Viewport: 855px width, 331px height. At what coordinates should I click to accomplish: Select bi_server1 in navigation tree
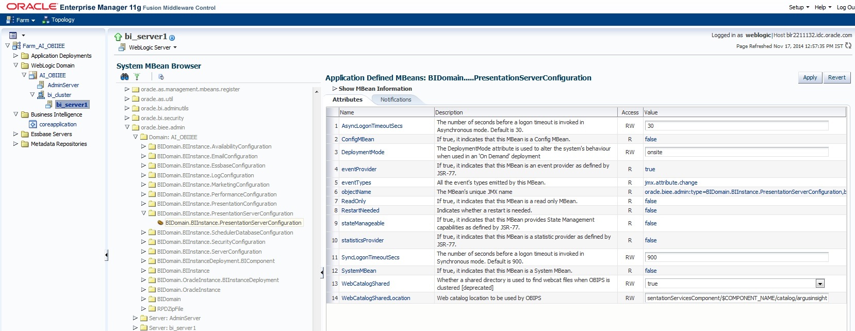pos(72,105)
